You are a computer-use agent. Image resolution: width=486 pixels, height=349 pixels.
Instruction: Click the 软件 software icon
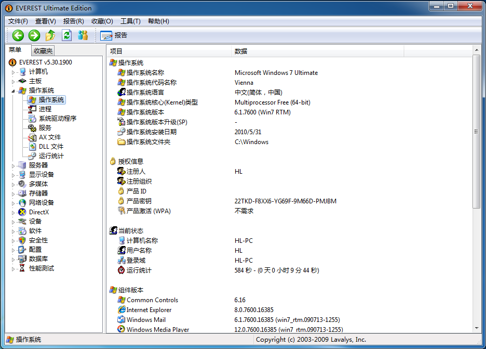pos(22,231)
